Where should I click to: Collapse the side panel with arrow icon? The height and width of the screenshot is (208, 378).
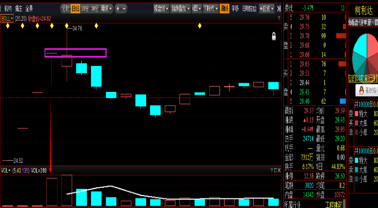click(x=279, y=9)
